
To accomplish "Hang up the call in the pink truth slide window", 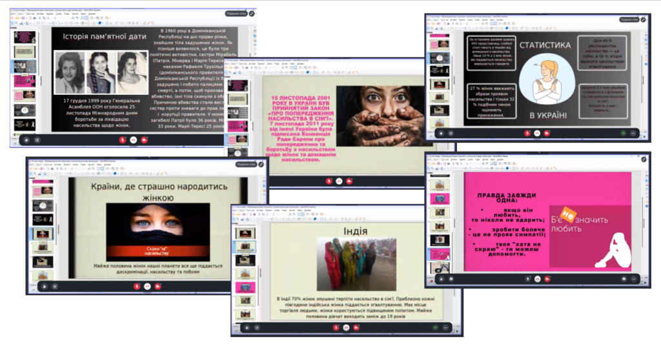I will [x=537, y=279].
